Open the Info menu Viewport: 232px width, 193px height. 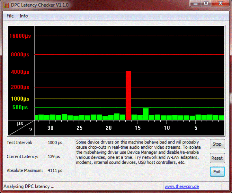pyautogui.click(x=24, y=16)
